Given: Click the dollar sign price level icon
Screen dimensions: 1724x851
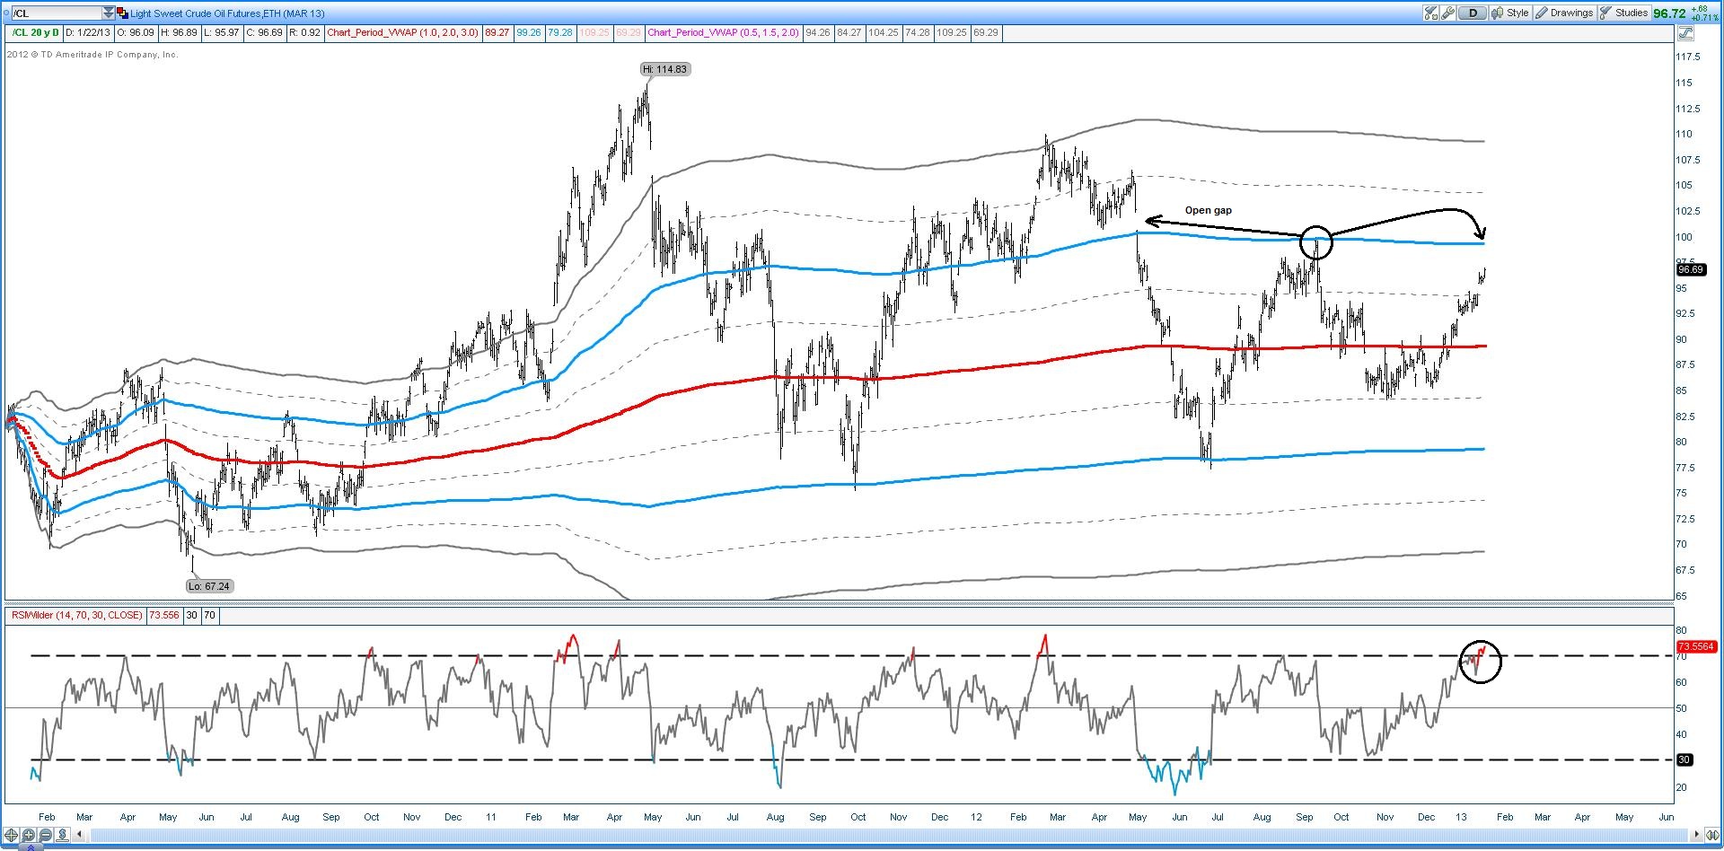Looking at the screenshot, I should coord(63,836).
